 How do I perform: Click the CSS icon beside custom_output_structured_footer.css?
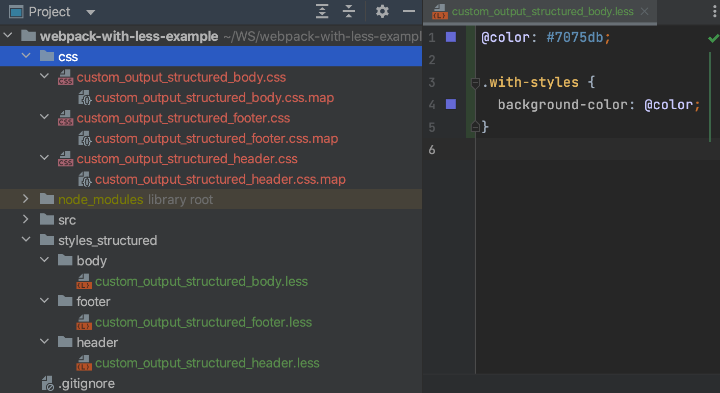pyautogui.click(x=65, y=118)
